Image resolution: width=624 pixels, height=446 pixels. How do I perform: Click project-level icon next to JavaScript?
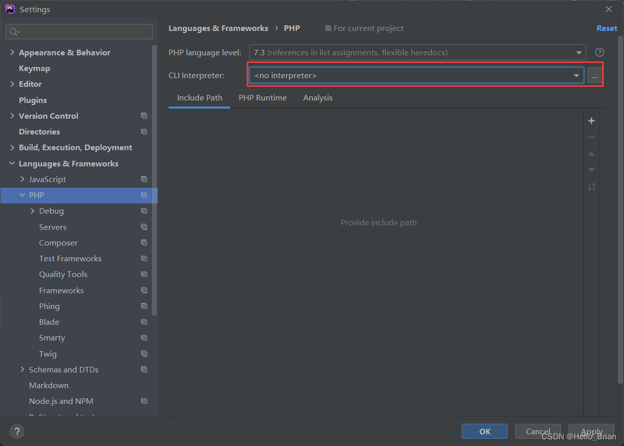coord(144,179)
